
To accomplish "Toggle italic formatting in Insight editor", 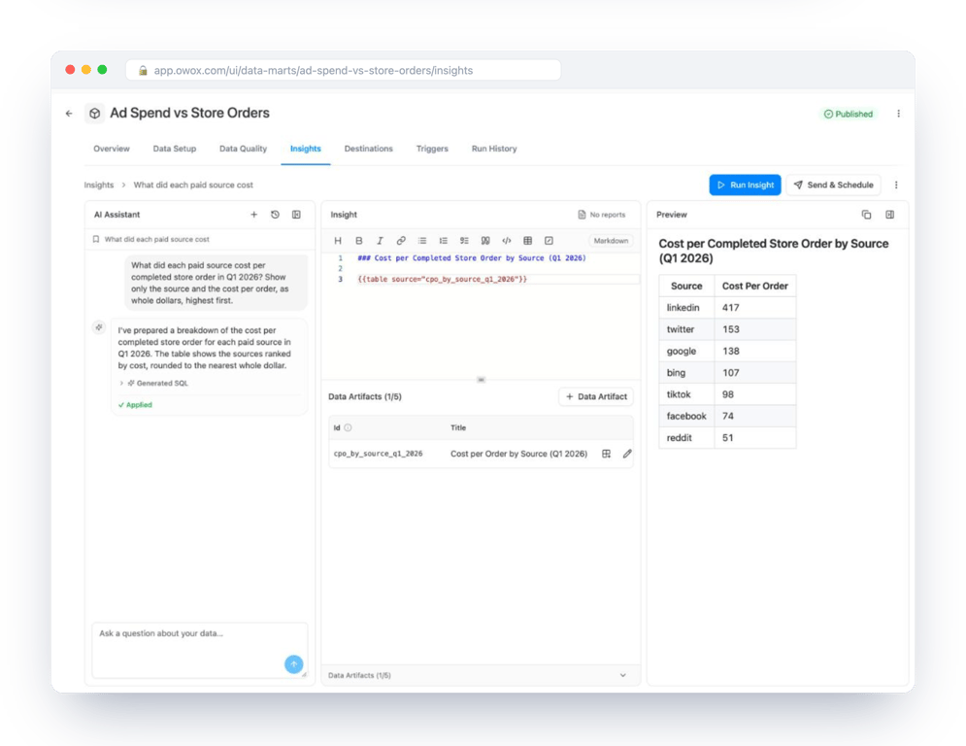I will click(x=380, y=241).
